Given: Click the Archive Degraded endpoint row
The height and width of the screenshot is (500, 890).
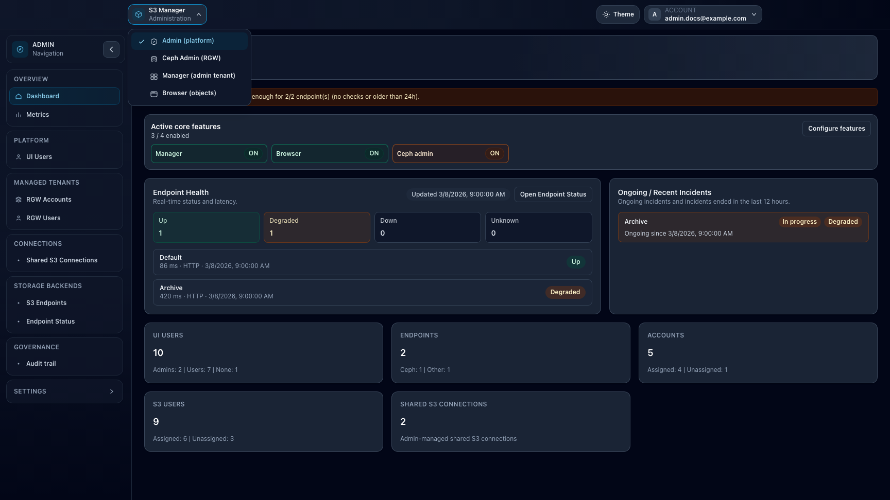Looking at the screenshot, I should point(372,292).
